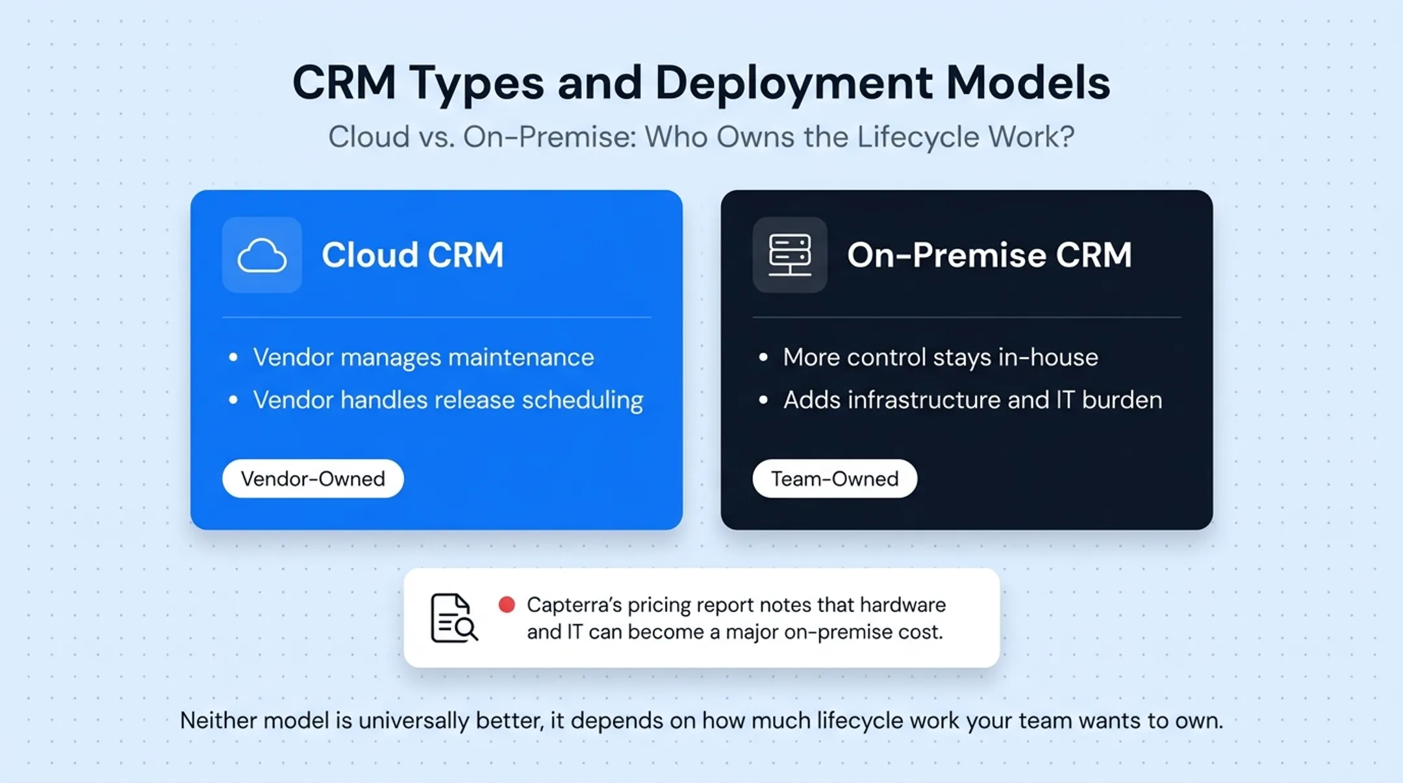Click the footer sentence 'Neither model is universally better'
1403x783 pixels.
point(360,721)
